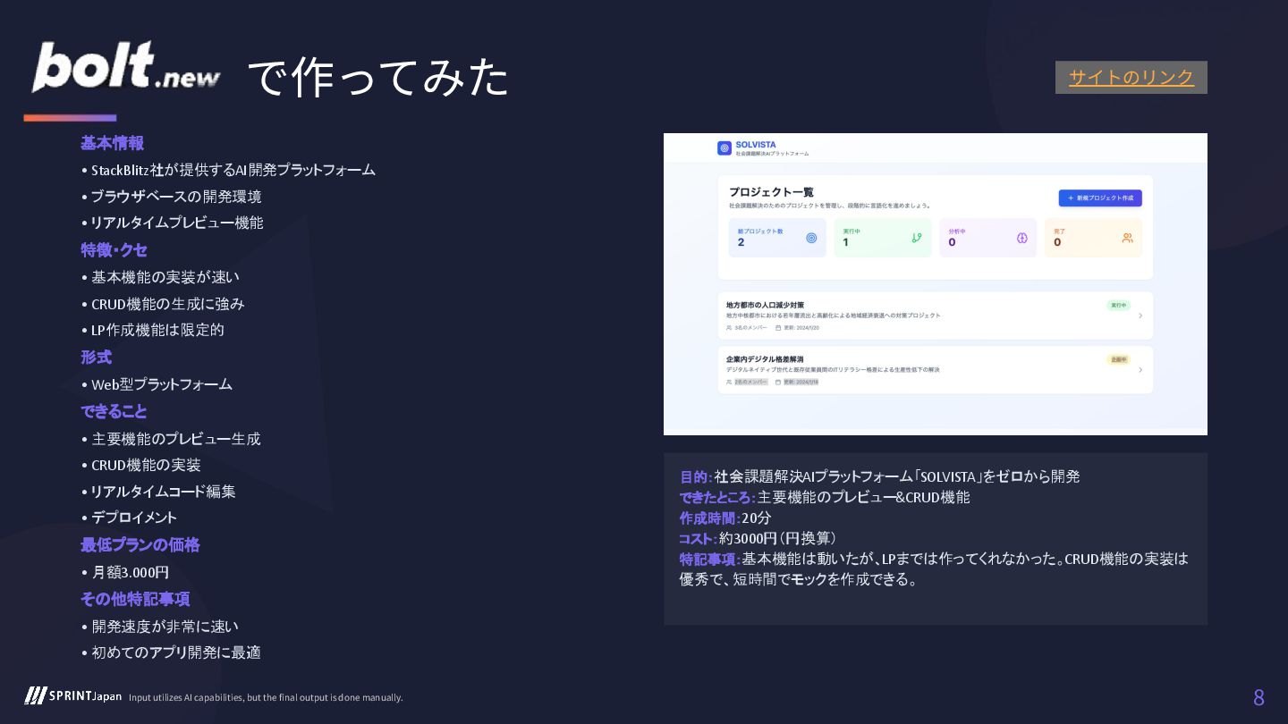Click the SPRINT Japan logo in footer
Screen dimensions: 1288x724
73,696
